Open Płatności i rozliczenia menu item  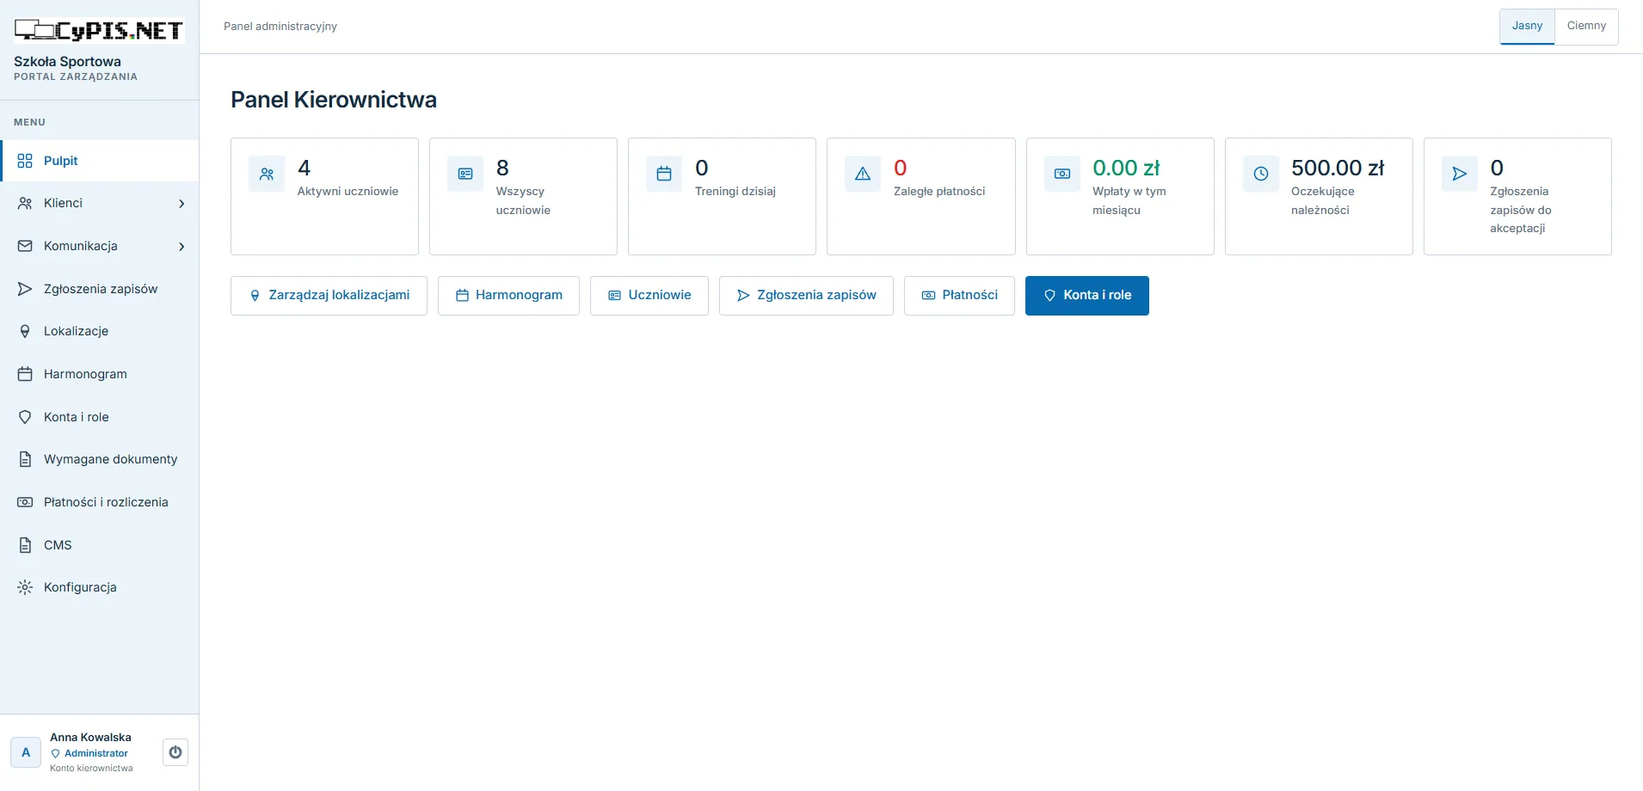click(x=100, y=502)
